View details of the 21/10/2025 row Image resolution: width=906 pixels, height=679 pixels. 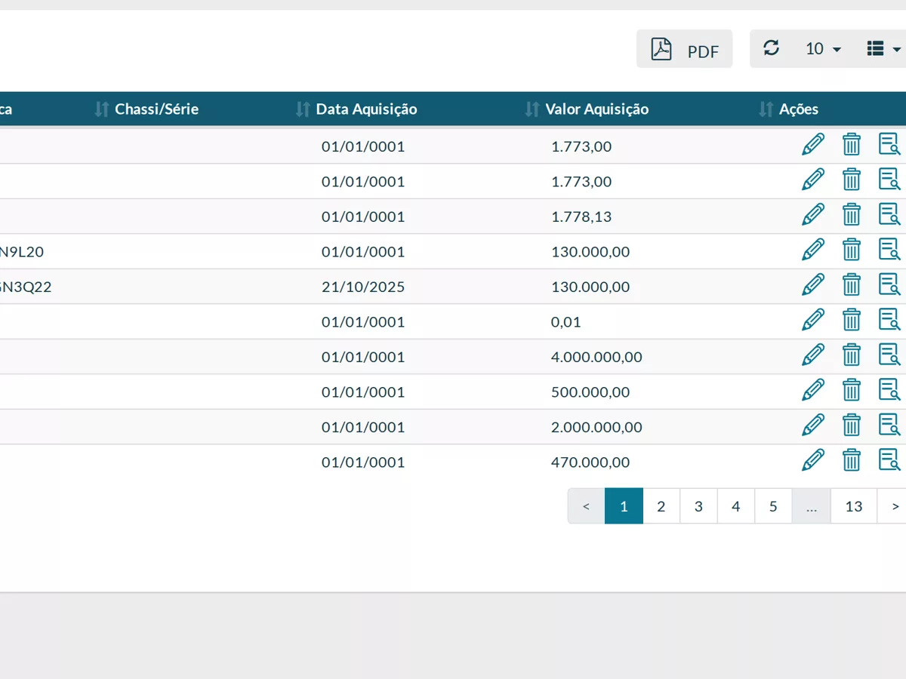pyautogui.click(x=889, y=284)
